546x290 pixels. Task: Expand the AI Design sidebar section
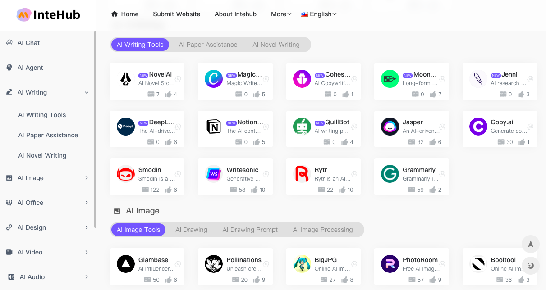pyautogui.click(x=87, y=227)
